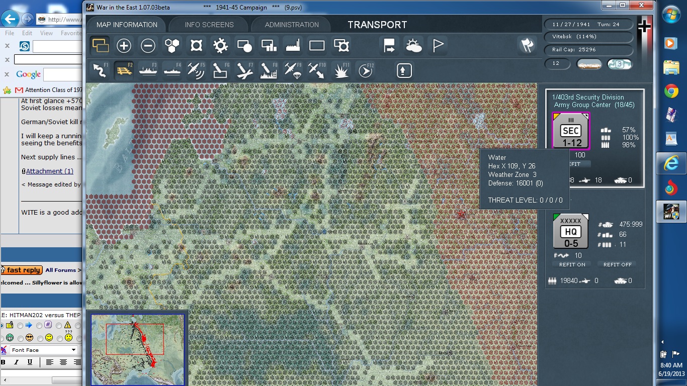The height and width of the screenshot is (386, 687).
Task: Select the naval transport F3 ship icon
Action: tap(148, 71)
